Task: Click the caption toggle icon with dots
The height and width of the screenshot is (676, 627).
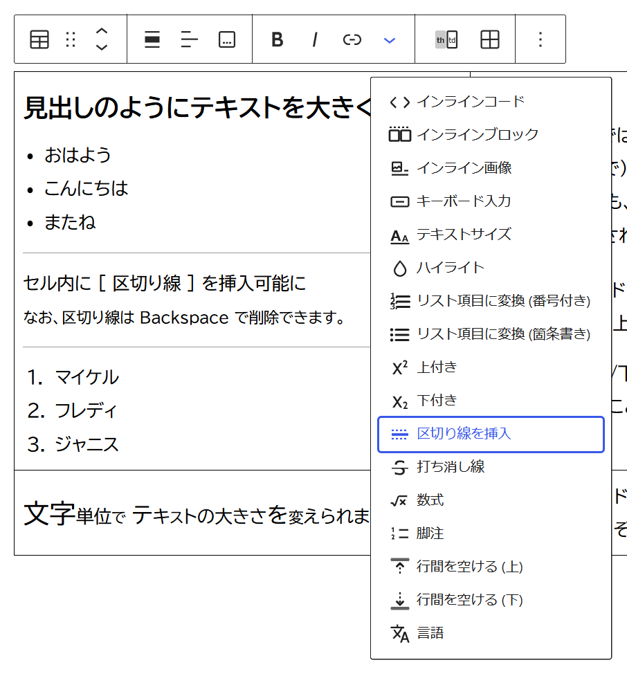Action: pos(227,39)
